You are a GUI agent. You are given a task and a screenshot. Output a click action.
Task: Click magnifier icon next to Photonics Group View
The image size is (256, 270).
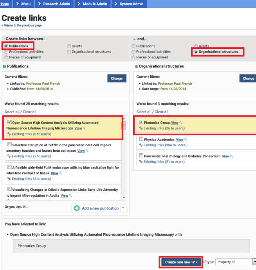click(181, 123)
